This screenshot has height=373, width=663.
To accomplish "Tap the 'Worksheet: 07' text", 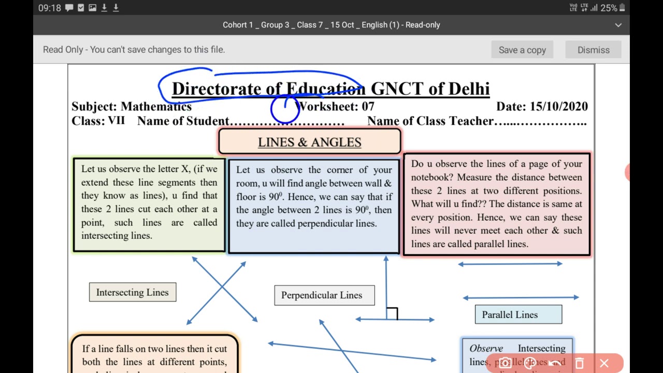I will click(335, 106).
